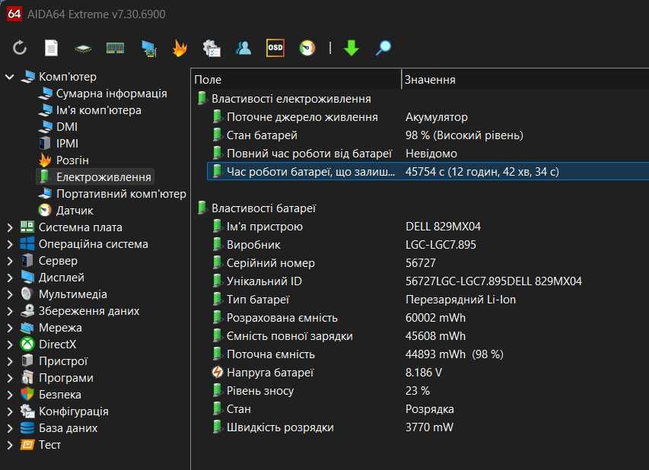Expand the DirectX tree node
Screen dimensions: 649x470
pyautogui.click(x=10, y=345)
